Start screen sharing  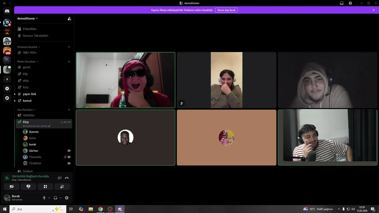point(28,186)
